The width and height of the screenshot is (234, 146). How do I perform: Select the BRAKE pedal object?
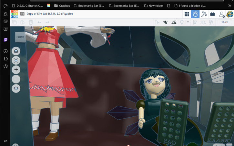tap(220, 122)
